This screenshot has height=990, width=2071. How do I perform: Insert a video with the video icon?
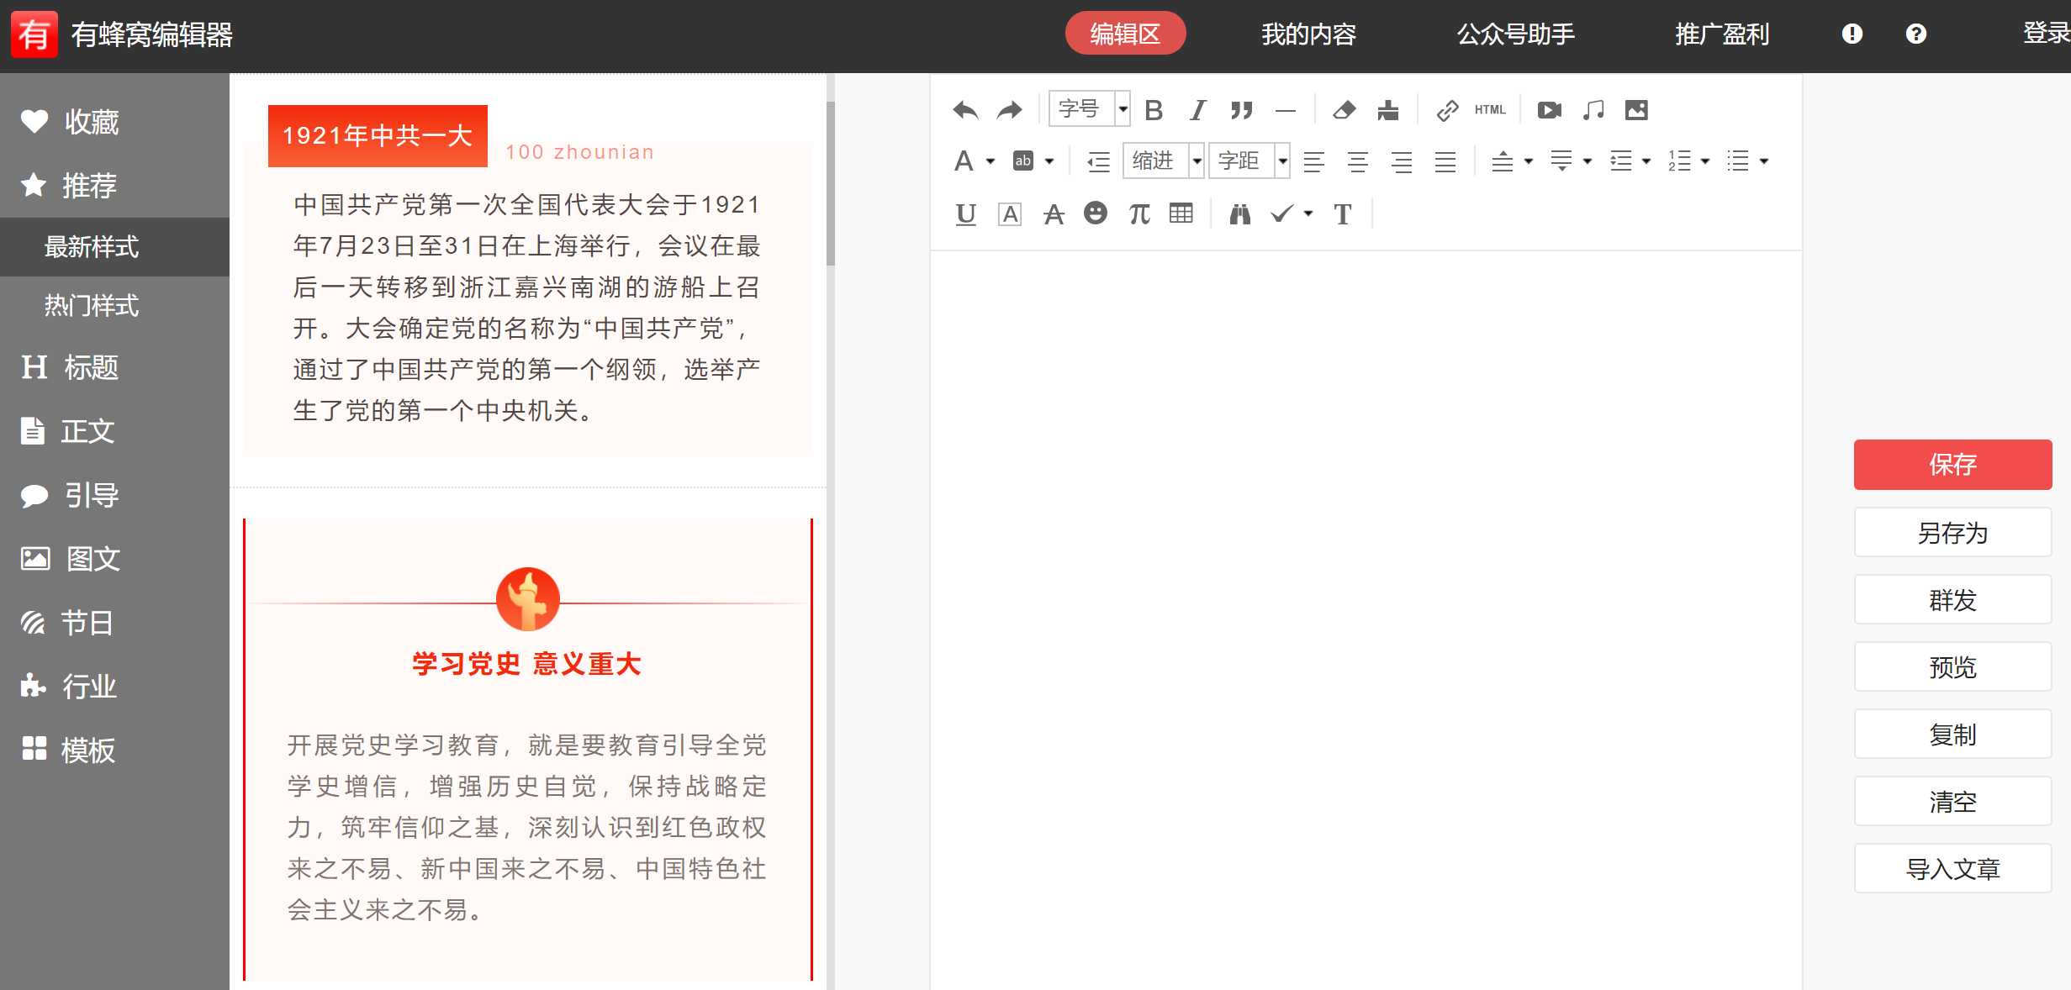[x=1549, y=110]
